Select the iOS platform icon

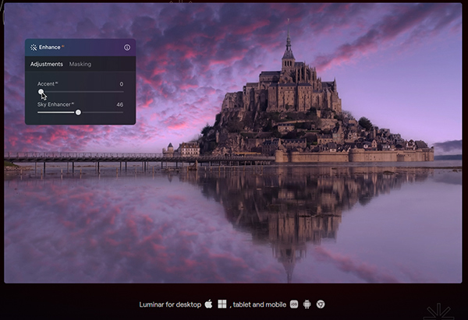[x=294, y=304]
